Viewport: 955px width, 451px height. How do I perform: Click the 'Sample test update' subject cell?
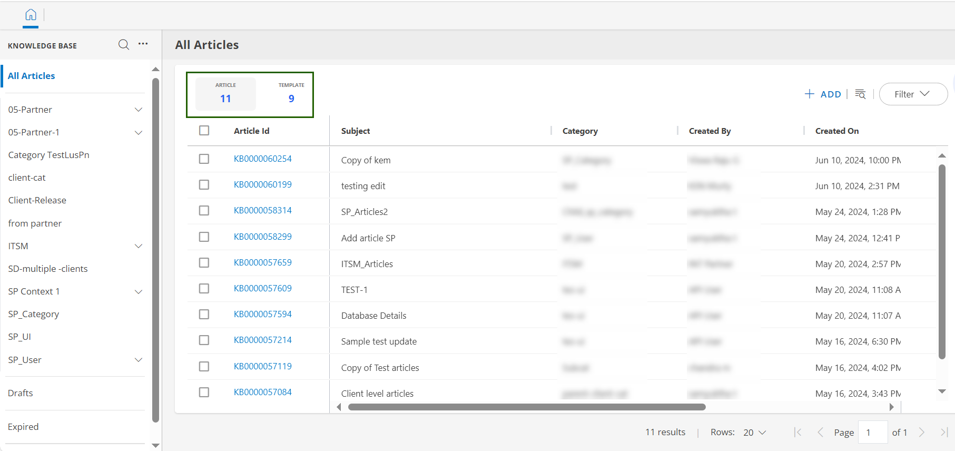pyautogui.click(x=379, y=341)
